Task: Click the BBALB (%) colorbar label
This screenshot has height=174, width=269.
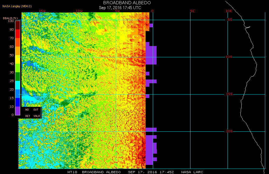Action: (10, 18)
